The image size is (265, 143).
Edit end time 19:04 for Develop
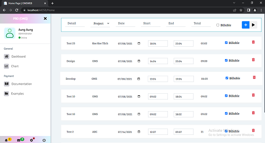click(x=183, y=79)
